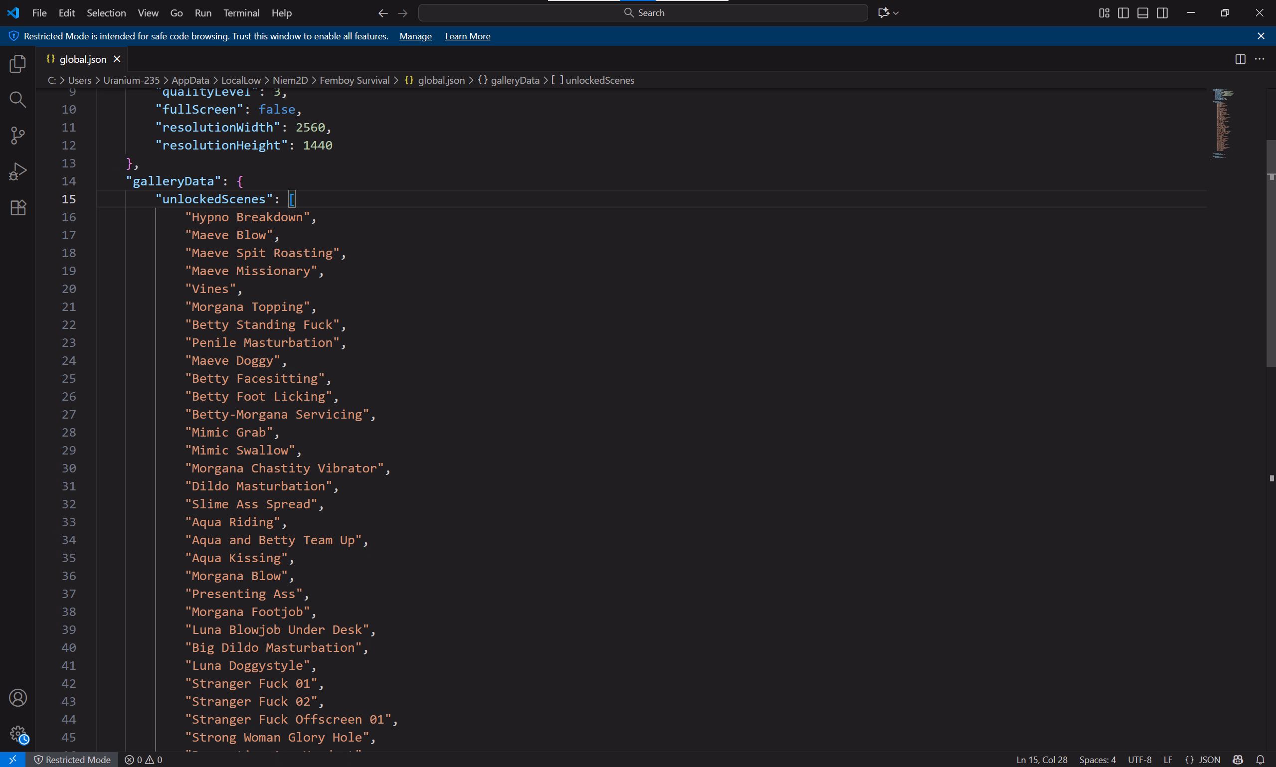Open the Spaces: 4 indentation selector
Screen dimensions: 1276x767
(1097, 759)
